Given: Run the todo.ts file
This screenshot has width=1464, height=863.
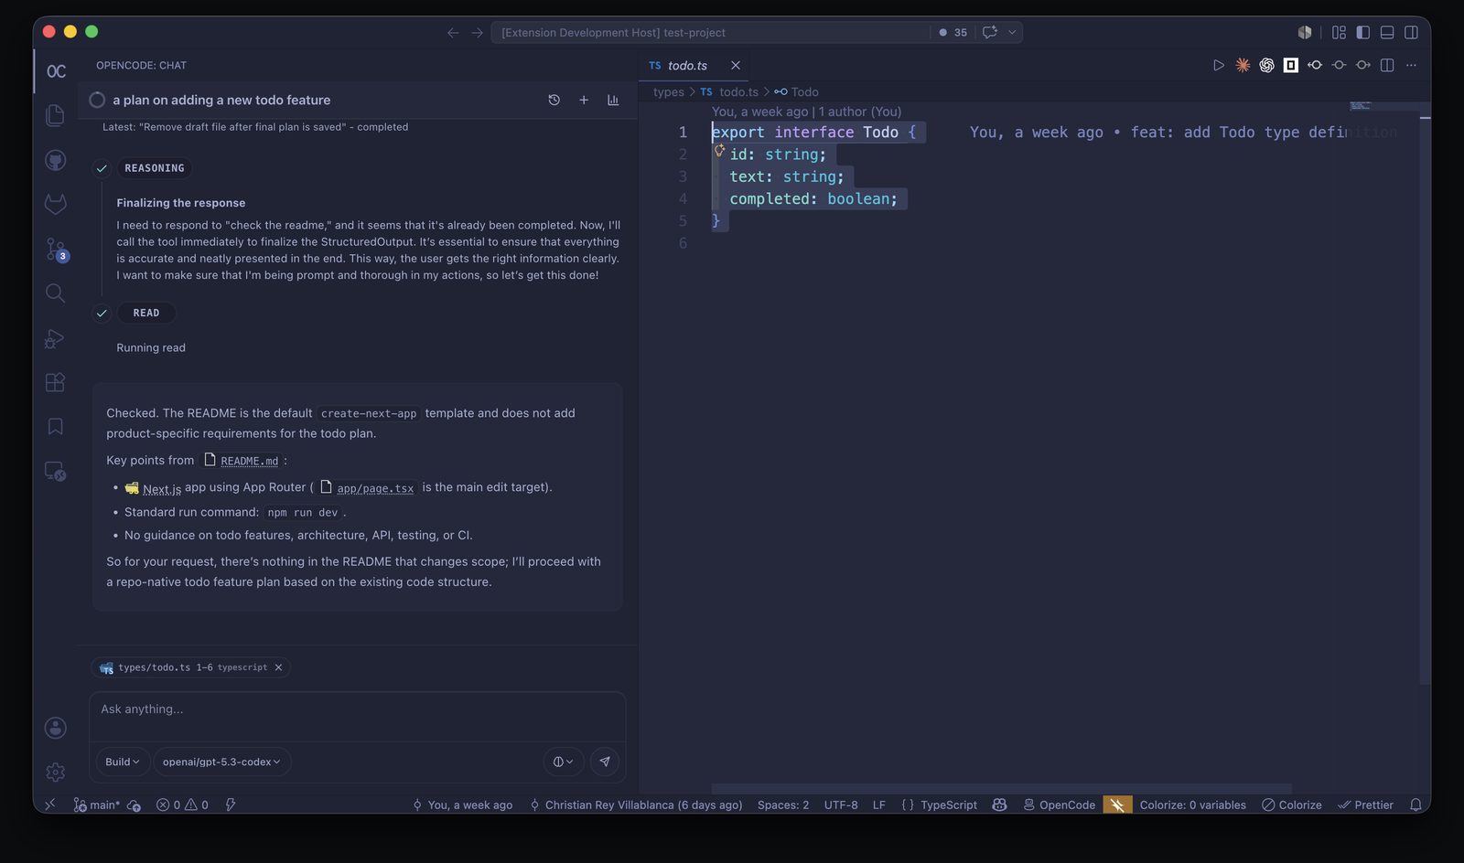Looking at the screenshot, I should (x=1218, y=65).
